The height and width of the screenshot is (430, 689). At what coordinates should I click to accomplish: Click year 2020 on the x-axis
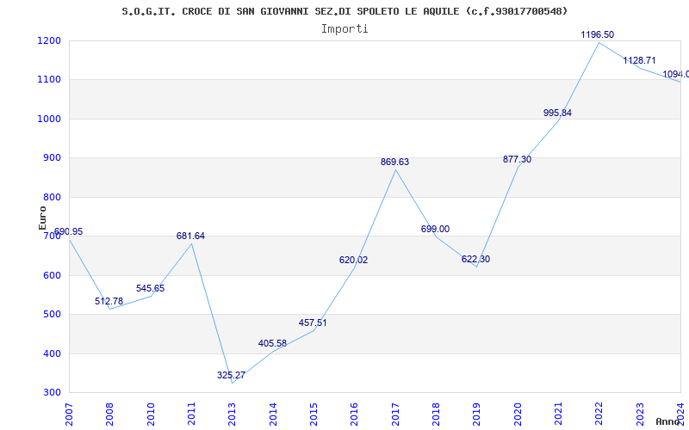point(518,413)
